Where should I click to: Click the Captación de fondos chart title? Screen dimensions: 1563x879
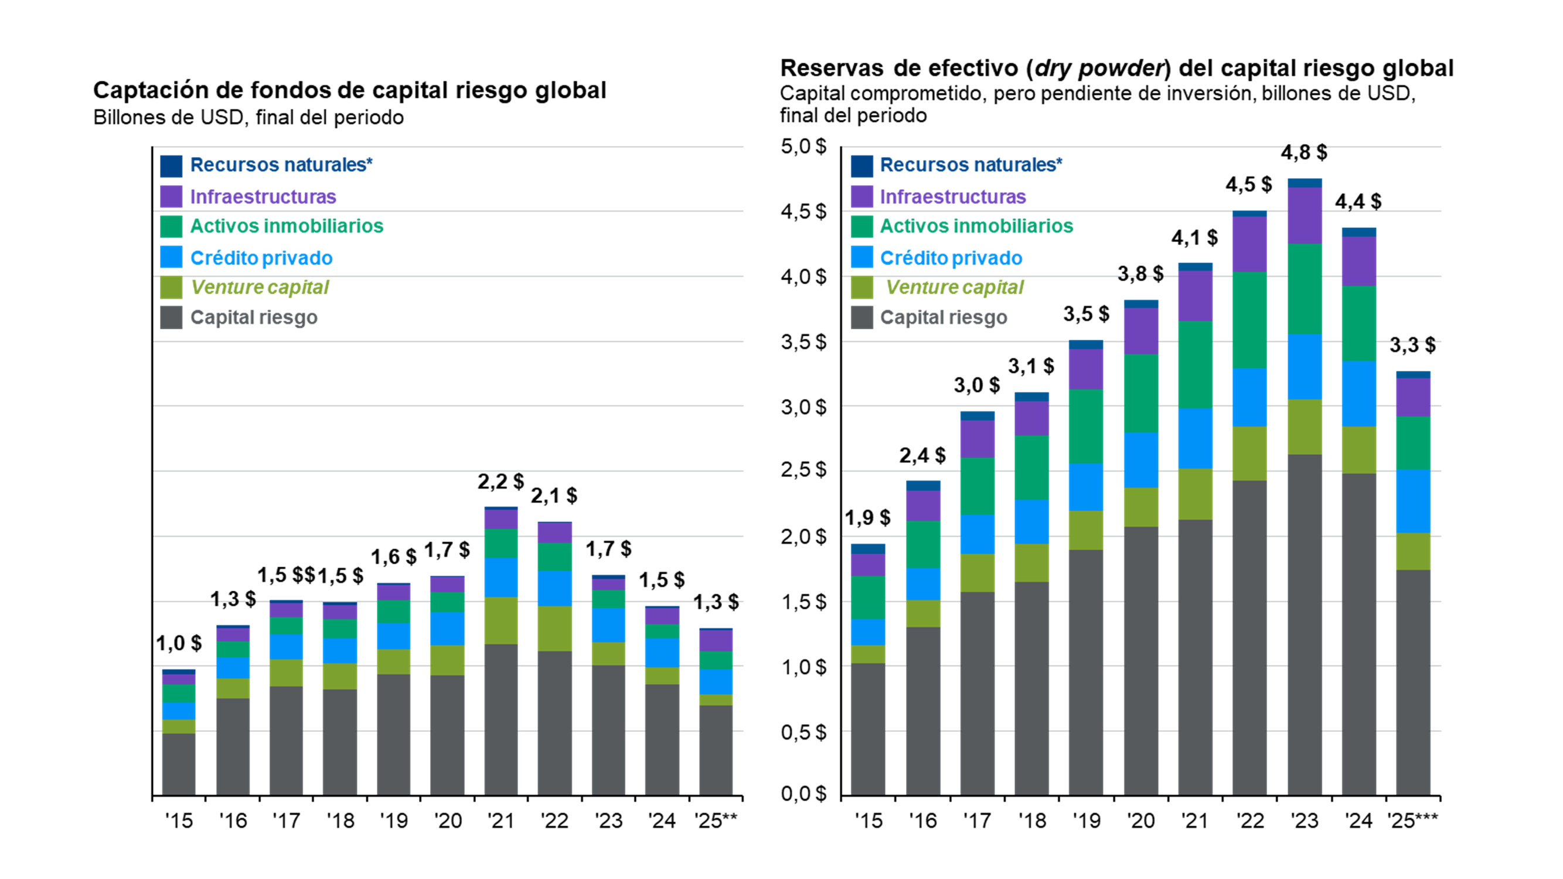[x=349, y=90]
